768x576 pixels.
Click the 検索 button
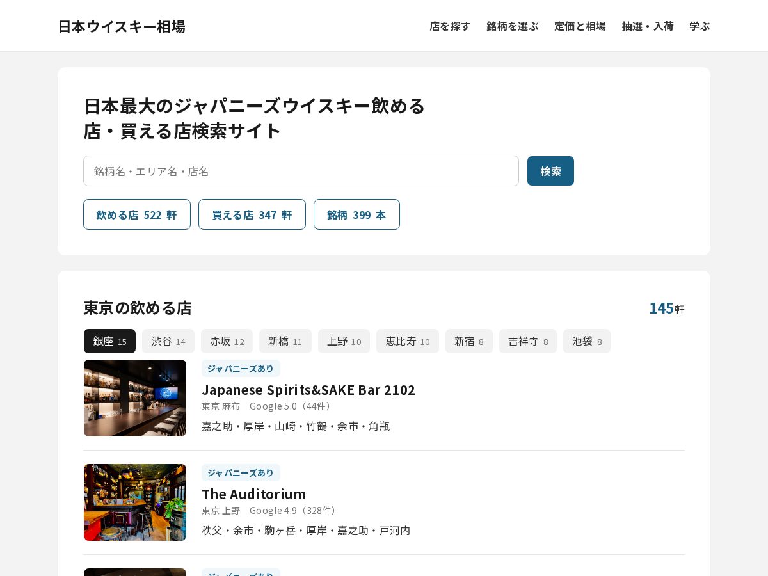click(550, 171)
